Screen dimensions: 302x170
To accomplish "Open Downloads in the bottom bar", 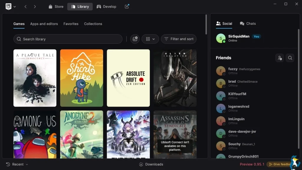I will [151, 164].
